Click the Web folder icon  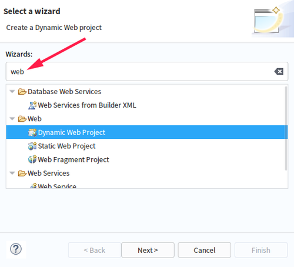[x=22, y=119]
